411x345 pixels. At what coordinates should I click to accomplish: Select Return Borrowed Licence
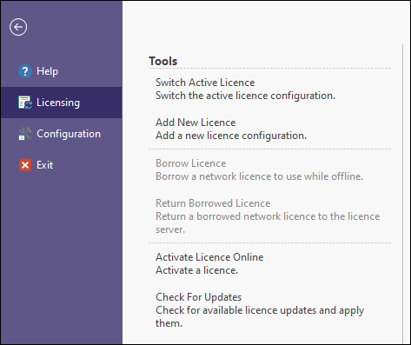point(213,203)
